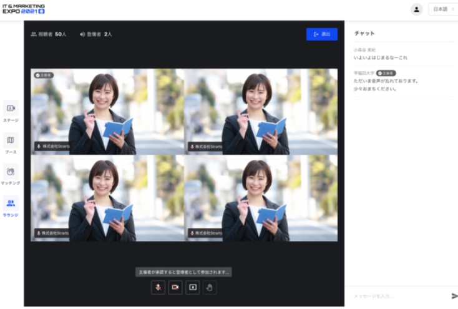
Task: Click the chat message 少々おまちください。
Action: (375, 89)
